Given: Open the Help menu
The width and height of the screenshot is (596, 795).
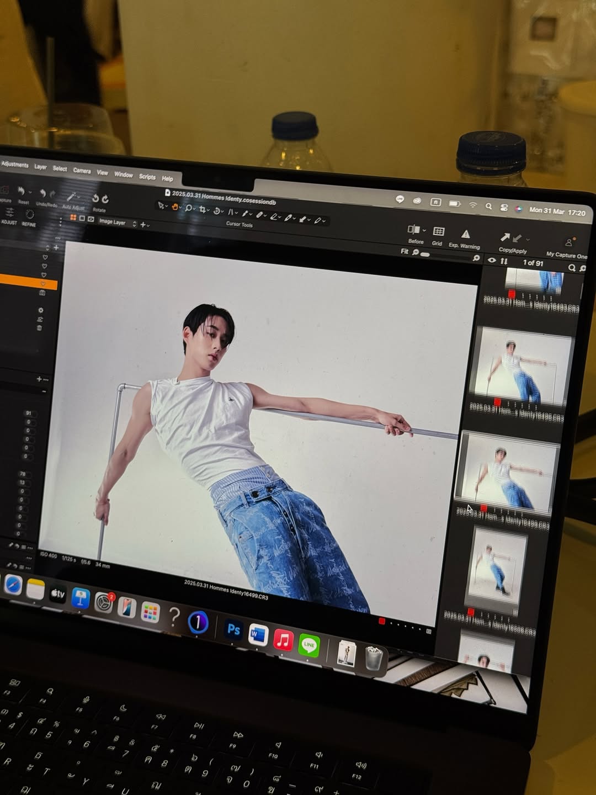Looking at the screenshot, I should (x=167, y=178).
